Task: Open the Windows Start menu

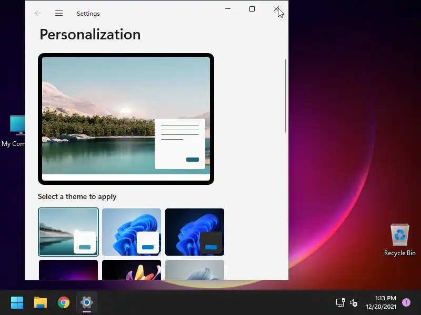Action: 17,302
